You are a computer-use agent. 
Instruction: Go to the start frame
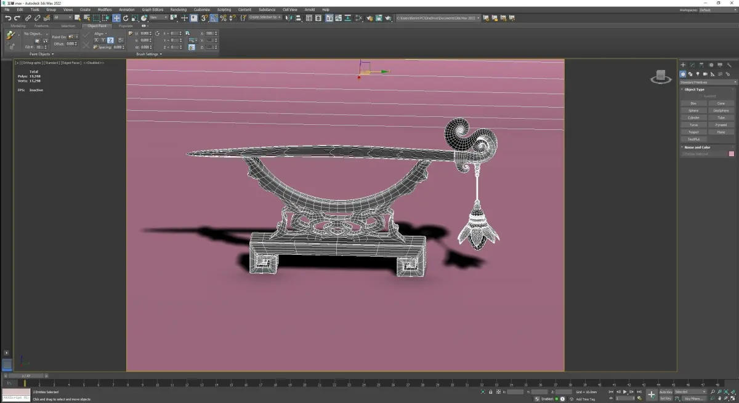(611, 391)
